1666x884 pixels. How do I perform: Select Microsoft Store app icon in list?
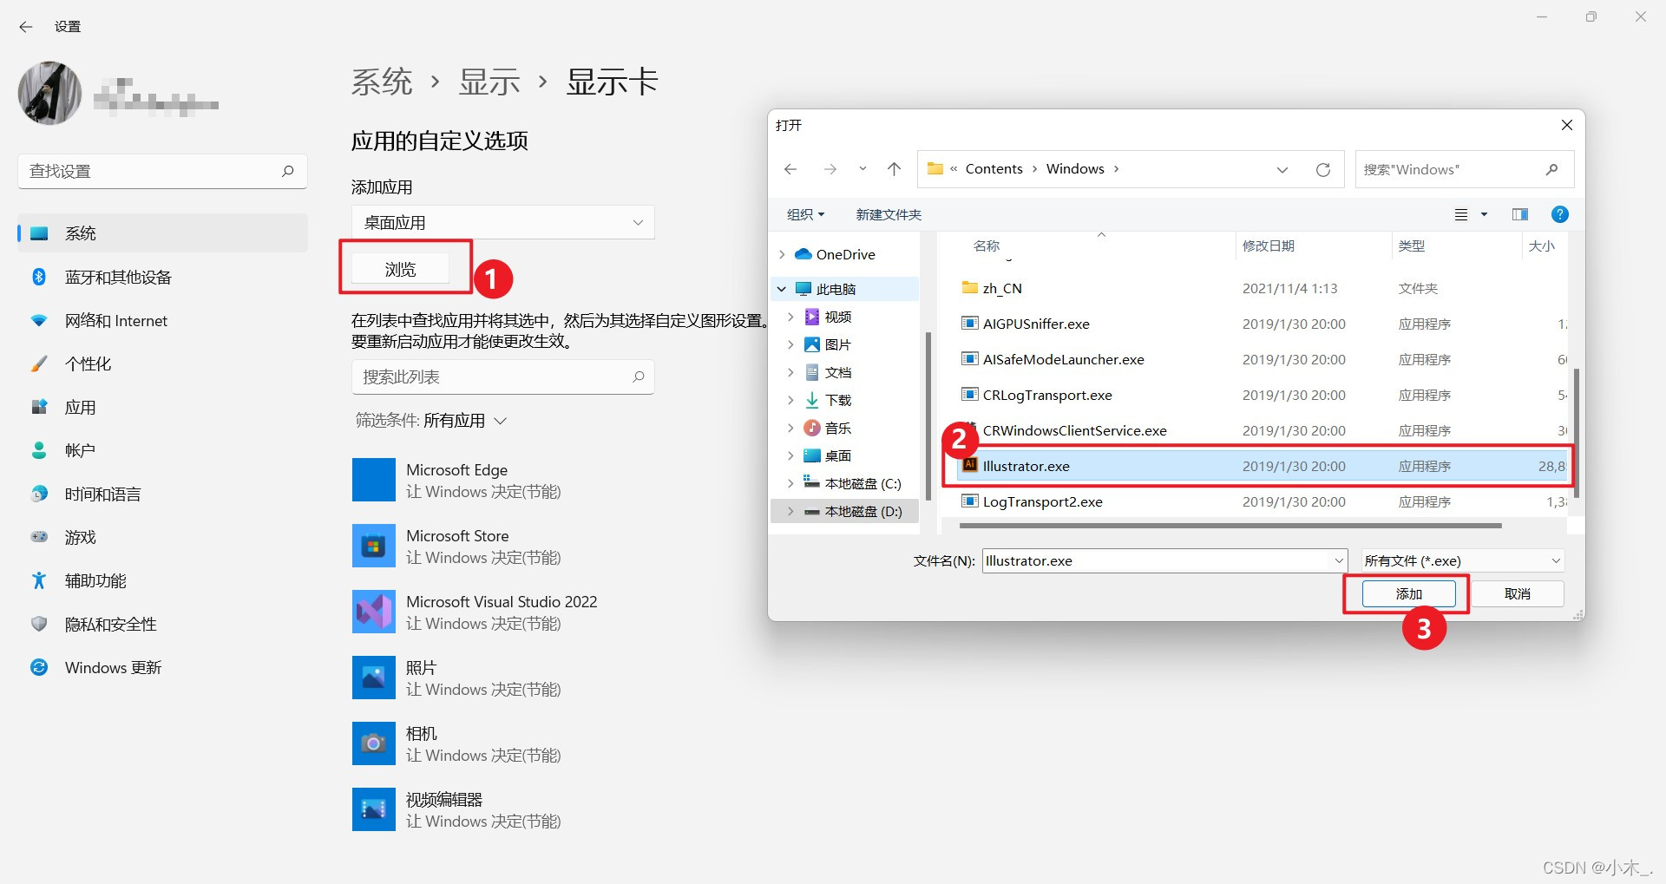click(374, 546)
